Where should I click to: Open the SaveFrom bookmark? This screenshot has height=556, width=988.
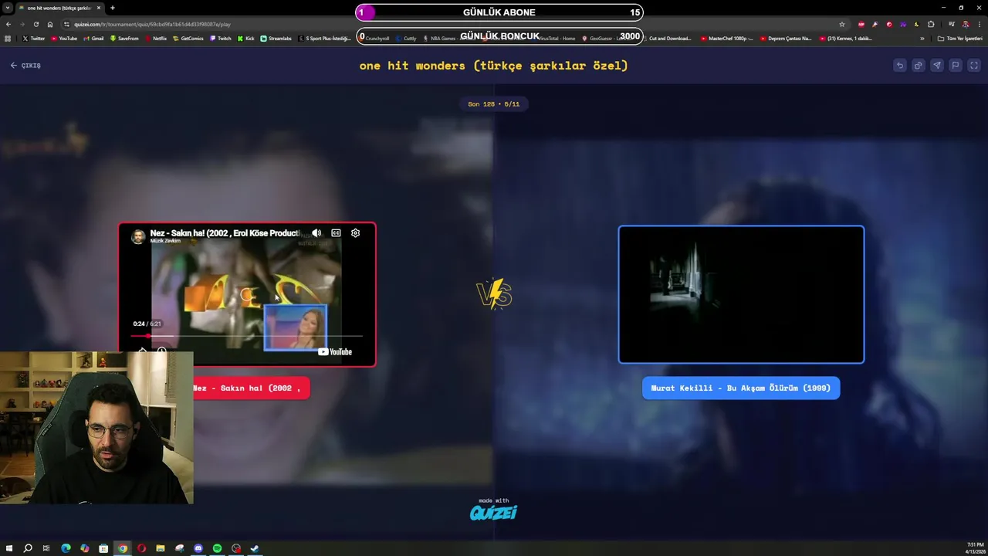pyautogui.click(x=124, y=39)
